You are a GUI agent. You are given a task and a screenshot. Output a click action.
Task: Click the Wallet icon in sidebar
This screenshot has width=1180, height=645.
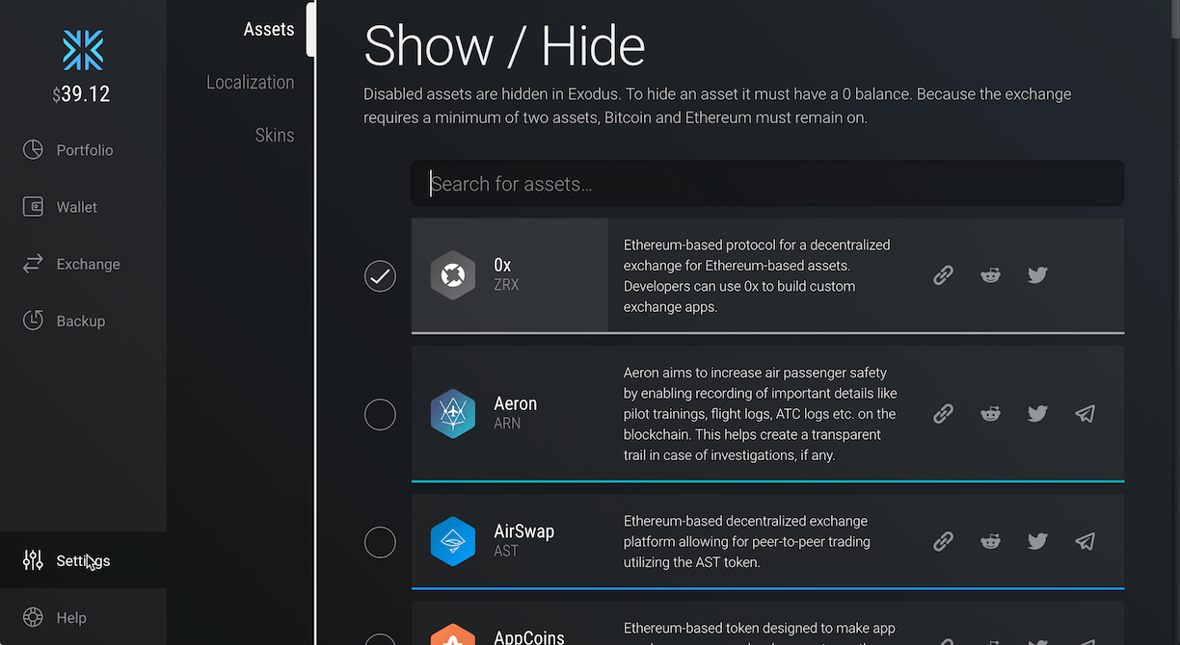click(x=33, y=207)
